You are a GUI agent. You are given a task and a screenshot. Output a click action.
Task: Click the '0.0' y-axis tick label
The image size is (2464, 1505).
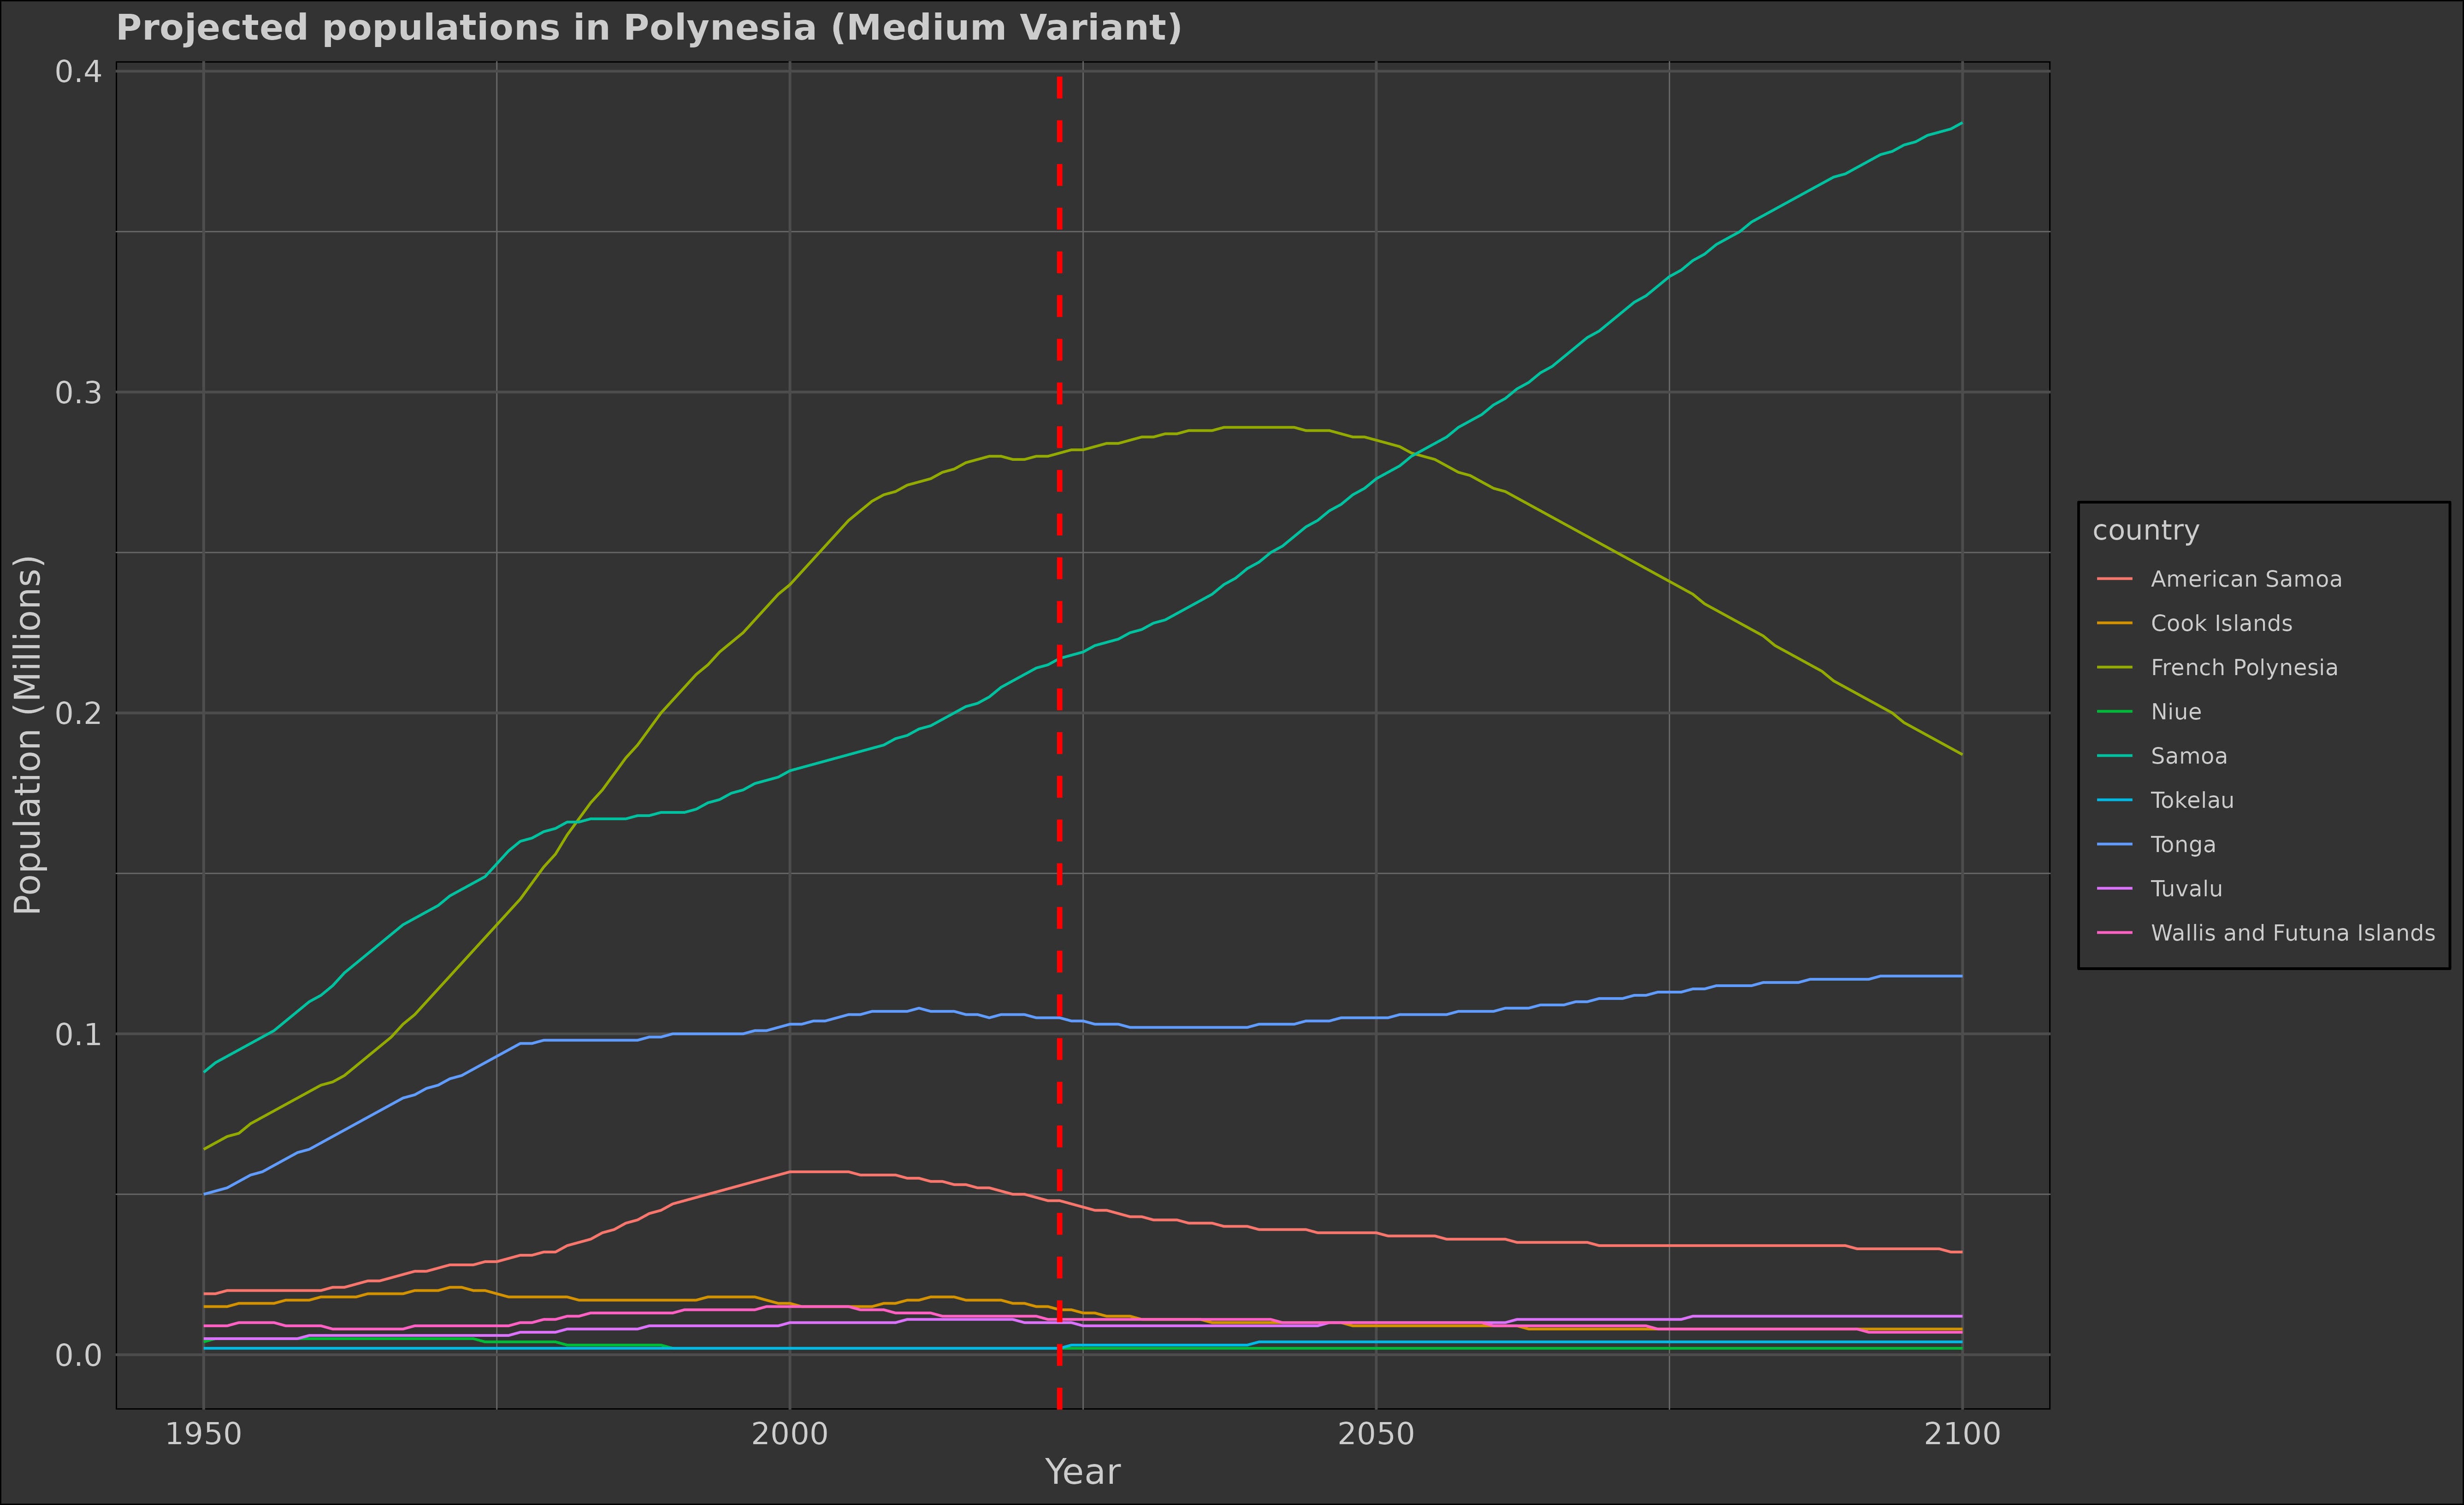[x=78, y=1355]
